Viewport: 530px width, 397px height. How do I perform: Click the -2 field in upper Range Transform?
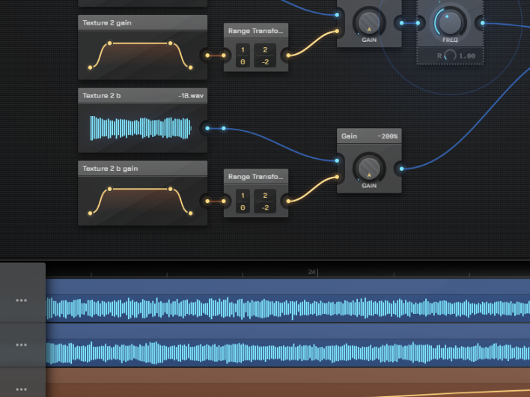pos(266,62)
